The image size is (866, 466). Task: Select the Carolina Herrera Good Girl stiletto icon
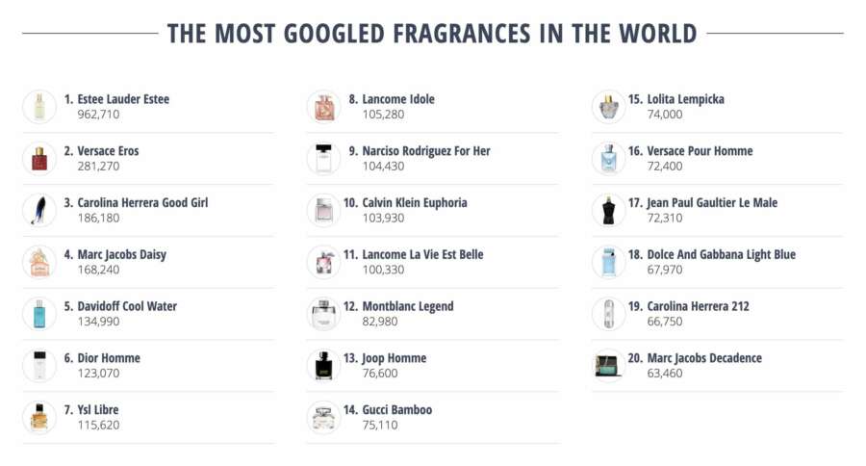39,210
